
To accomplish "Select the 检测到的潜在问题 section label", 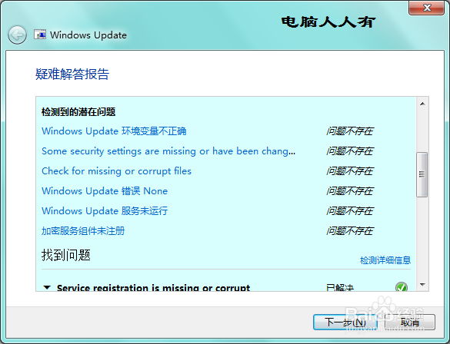I will 78,111.
